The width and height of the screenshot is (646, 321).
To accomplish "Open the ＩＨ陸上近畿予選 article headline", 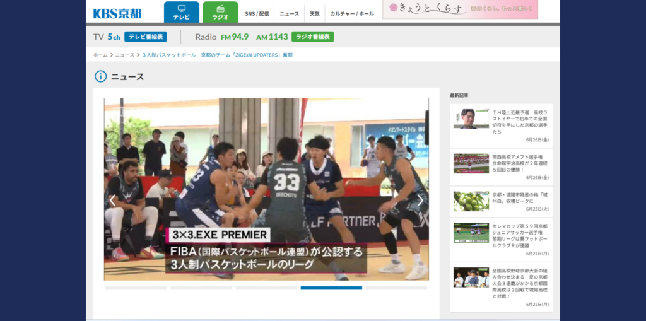I will point(520,122).
